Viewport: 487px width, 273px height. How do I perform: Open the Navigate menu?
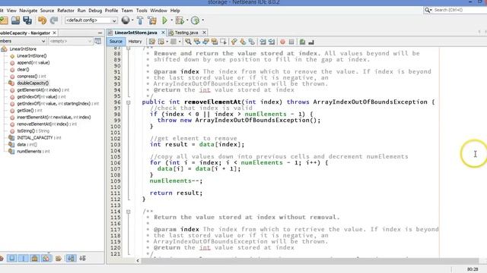[28, 10]
